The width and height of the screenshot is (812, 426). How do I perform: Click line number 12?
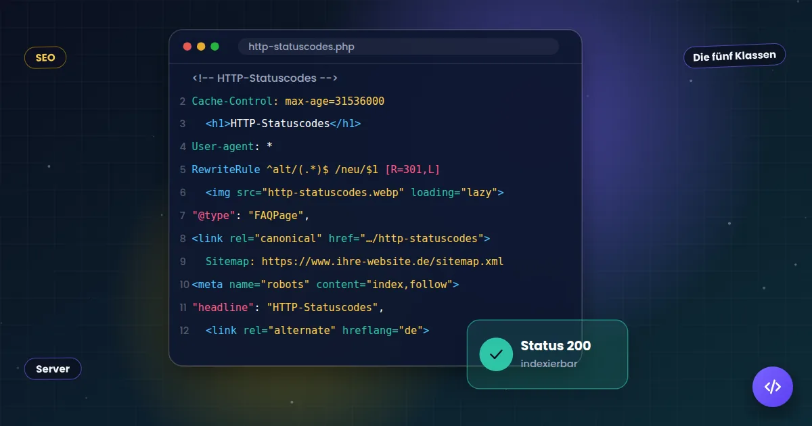[x=184, y=330]
